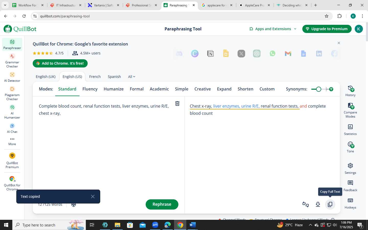Open Grammar Checker from sidebar
The width and height of the screenshot is (368, 230).
click(x=12, y=61)
